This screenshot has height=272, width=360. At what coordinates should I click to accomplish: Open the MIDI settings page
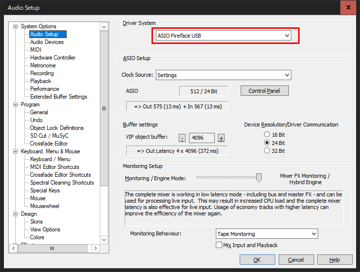point(36,50)
